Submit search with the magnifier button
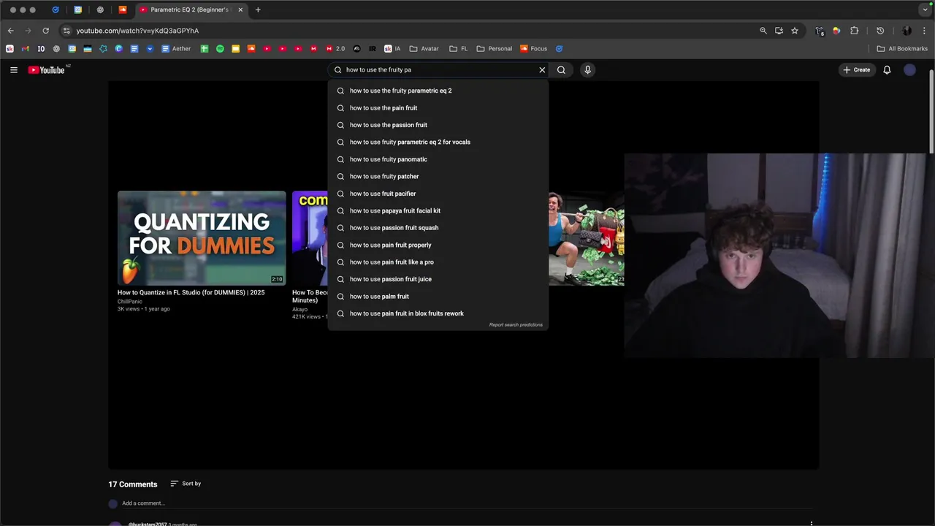Image resolution: width=935 pixels, height=526 pixels. click(x=561, y=70)
